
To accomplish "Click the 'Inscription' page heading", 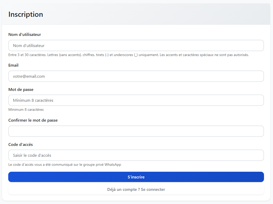I will 26,14.
